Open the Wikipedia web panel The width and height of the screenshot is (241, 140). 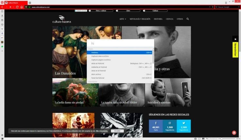click(x=2, y=29)
